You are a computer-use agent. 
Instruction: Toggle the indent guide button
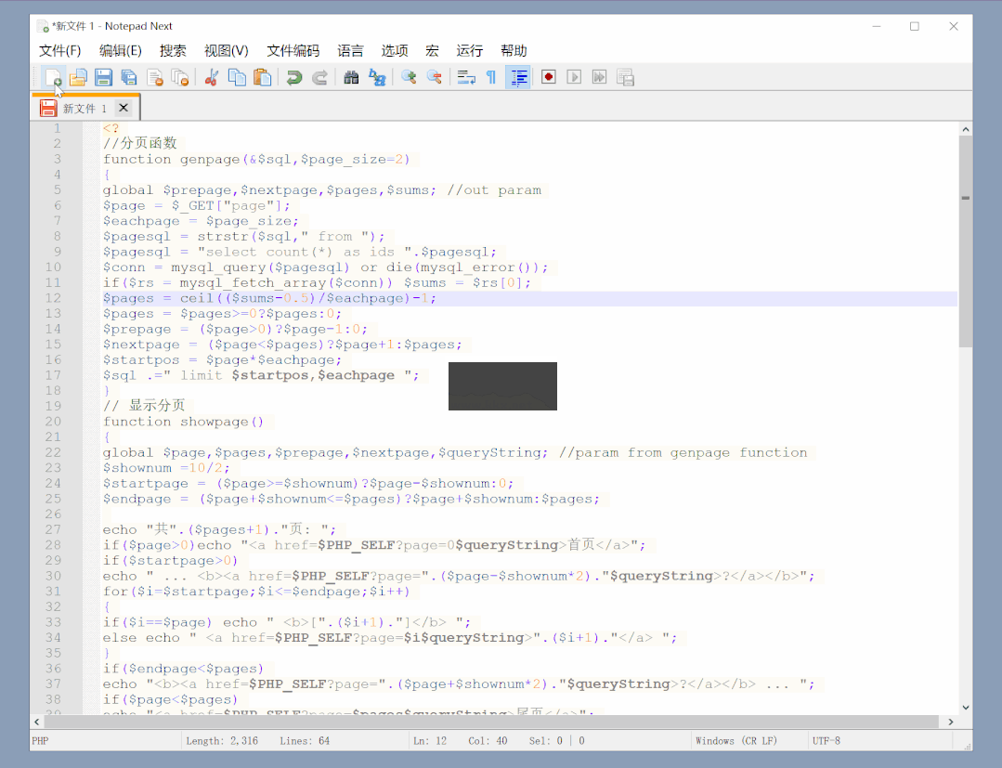coord(518,78)
